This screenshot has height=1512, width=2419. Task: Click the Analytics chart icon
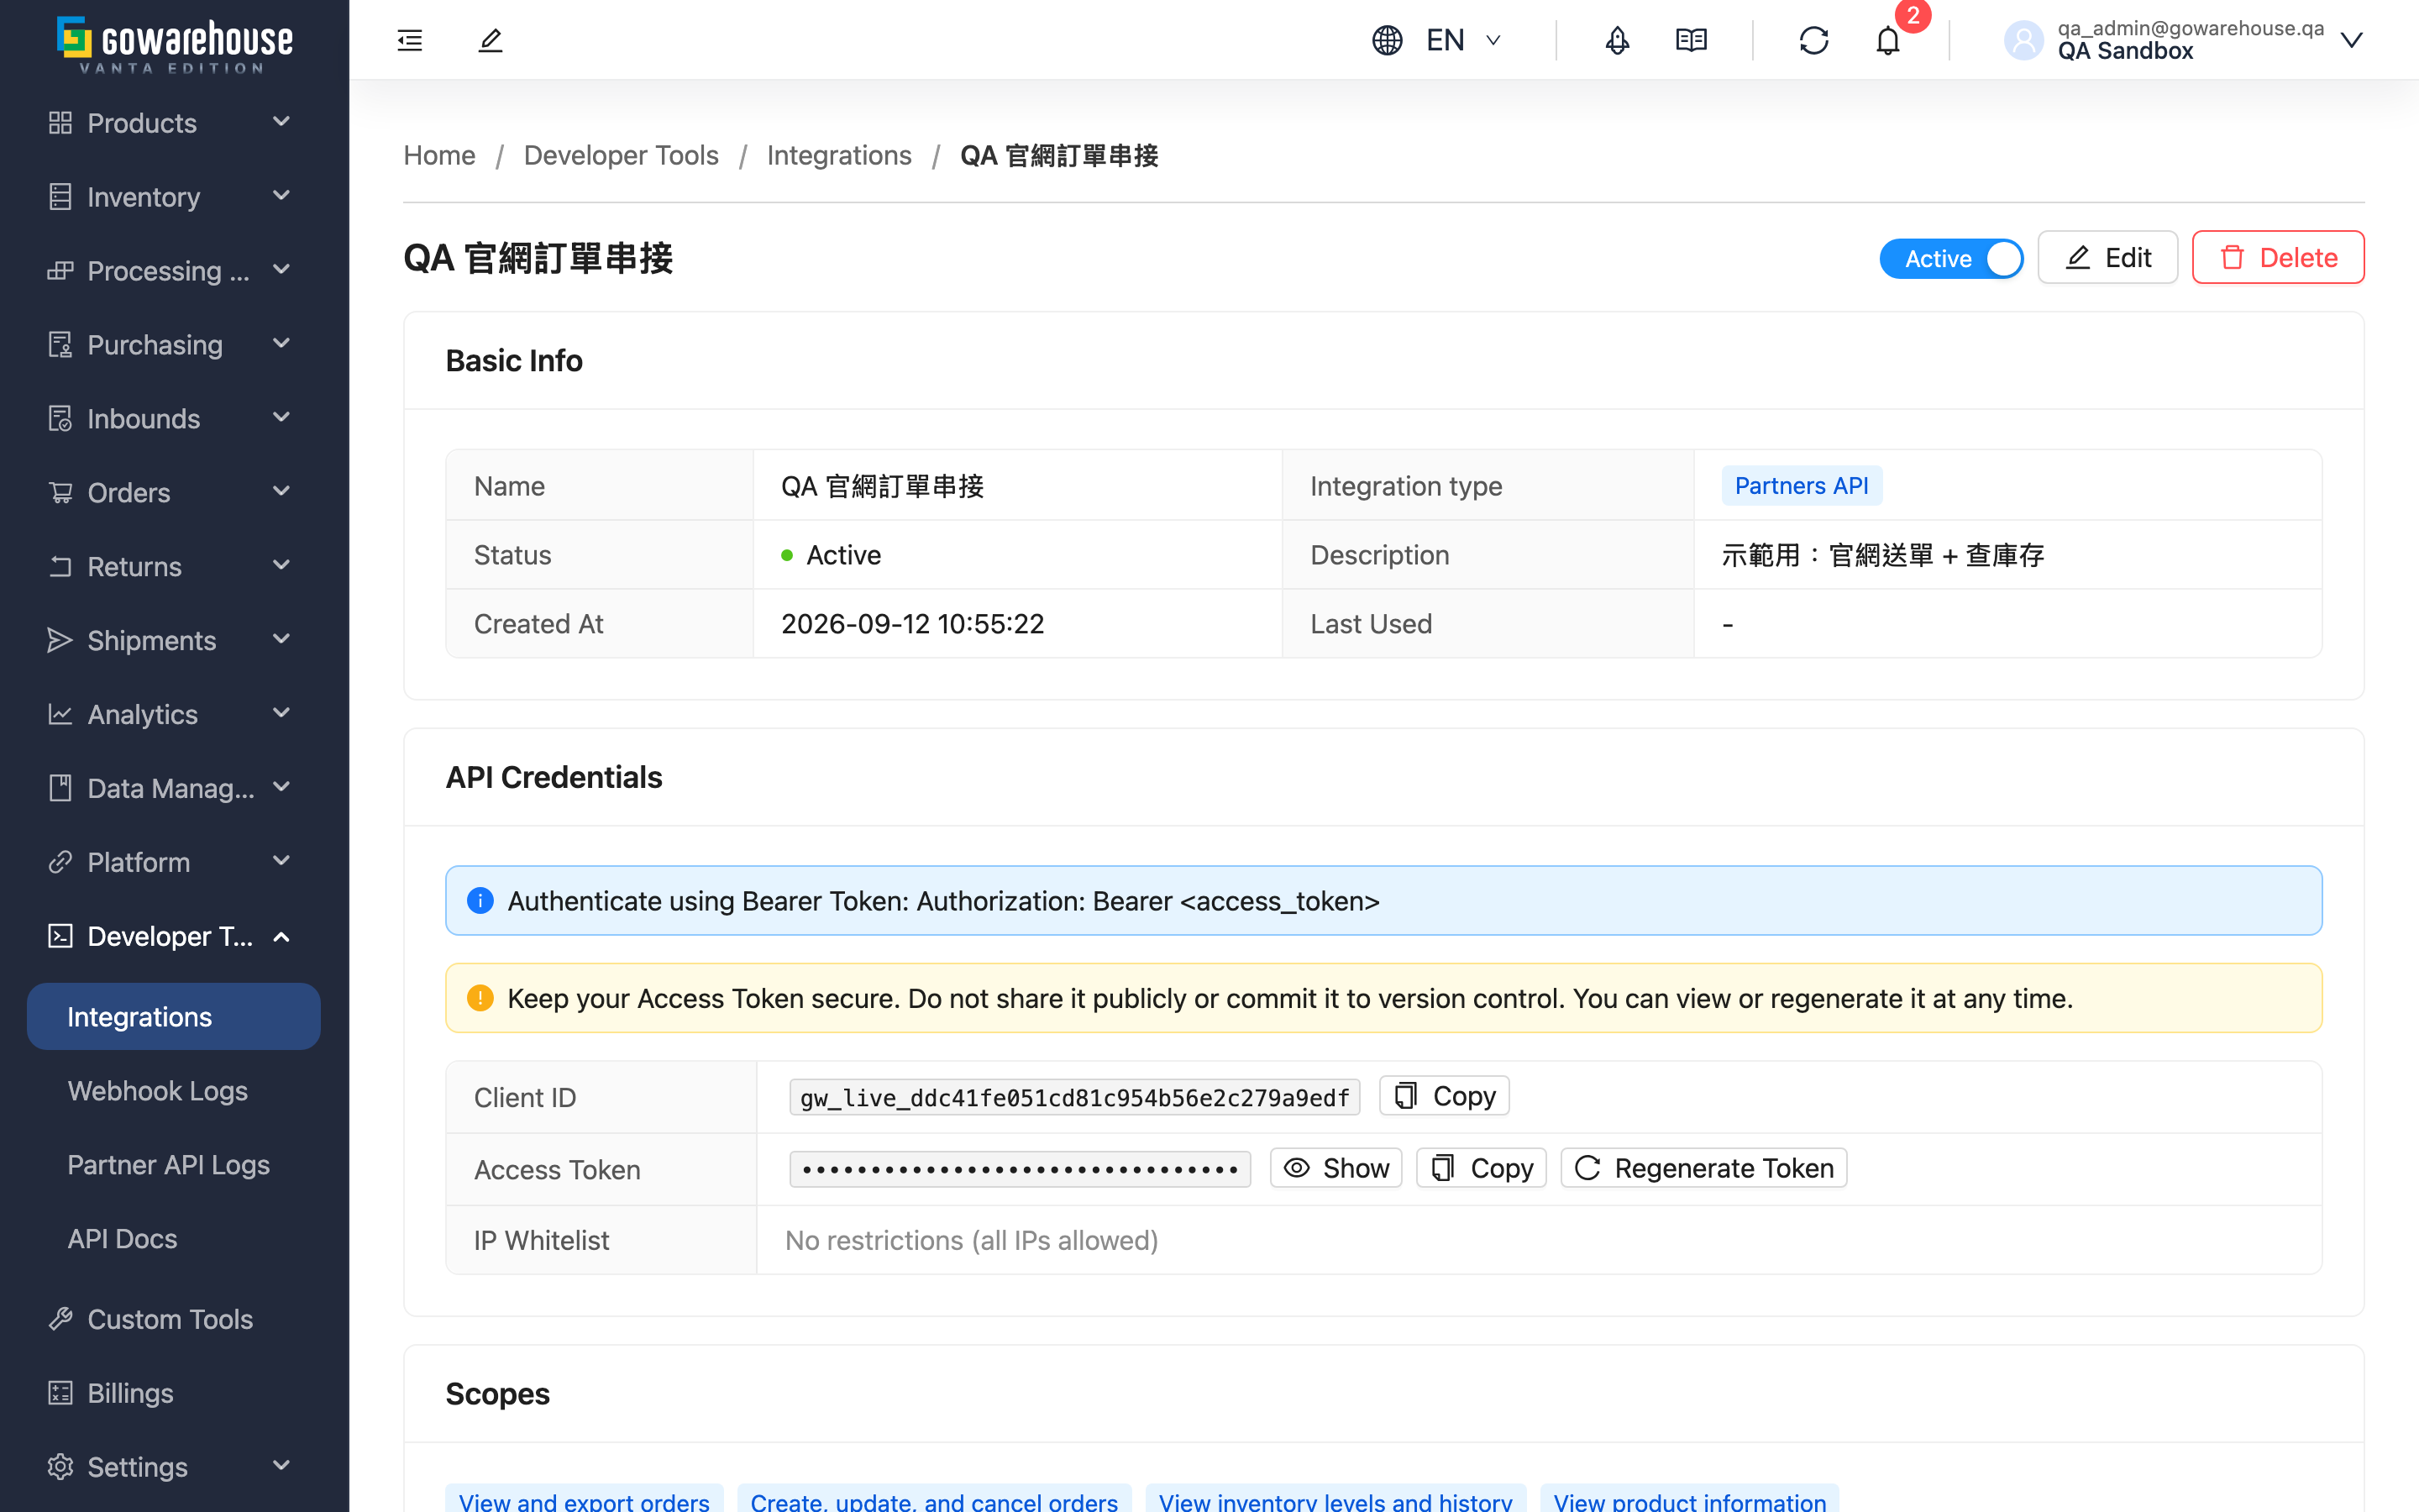pos(60,714)
